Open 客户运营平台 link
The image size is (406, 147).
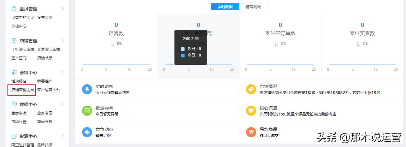[49, 90]
